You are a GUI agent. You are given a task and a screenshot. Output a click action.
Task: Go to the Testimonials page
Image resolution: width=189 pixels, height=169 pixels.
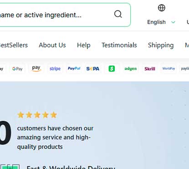[119, 45]
